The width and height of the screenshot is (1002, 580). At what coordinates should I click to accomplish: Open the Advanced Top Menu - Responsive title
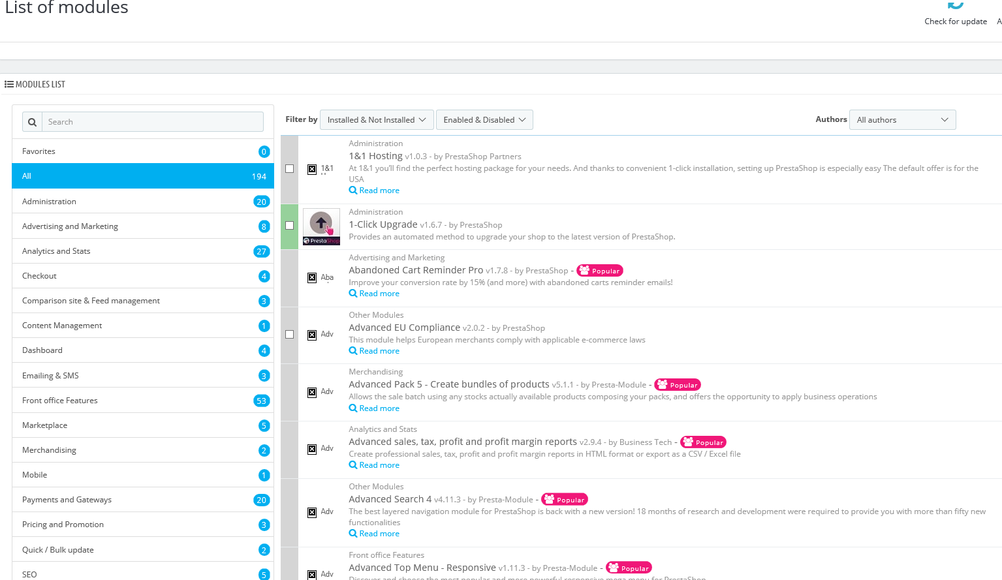[422, 568]
